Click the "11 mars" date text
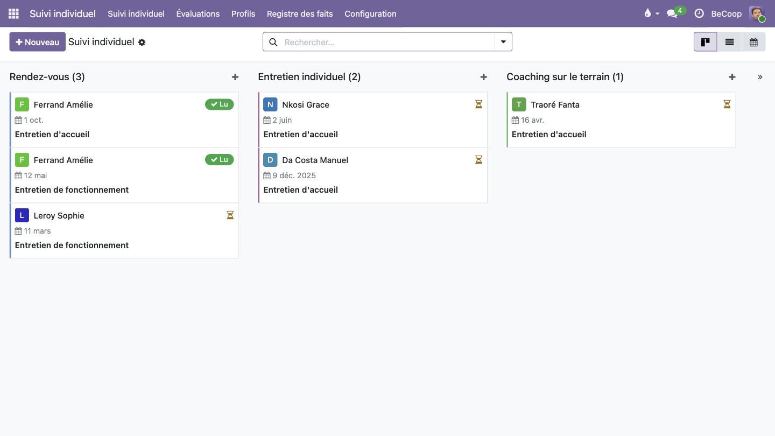This screenshot has width=775, height=436. point(37,231)
